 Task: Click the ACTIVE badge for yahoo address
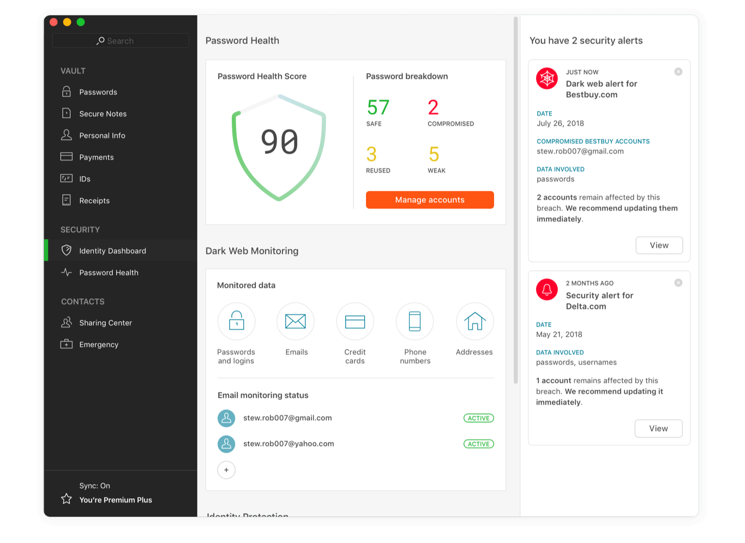point(478,444)
